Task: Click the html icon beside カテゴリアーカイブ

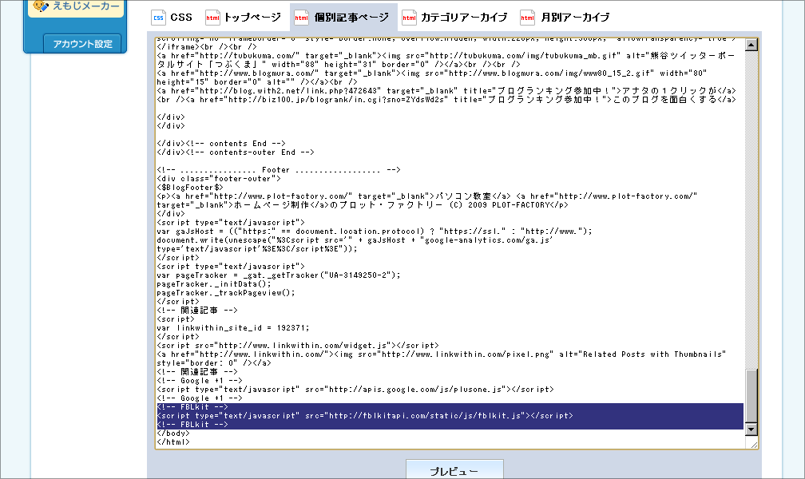Action: [x=409, y=18]
